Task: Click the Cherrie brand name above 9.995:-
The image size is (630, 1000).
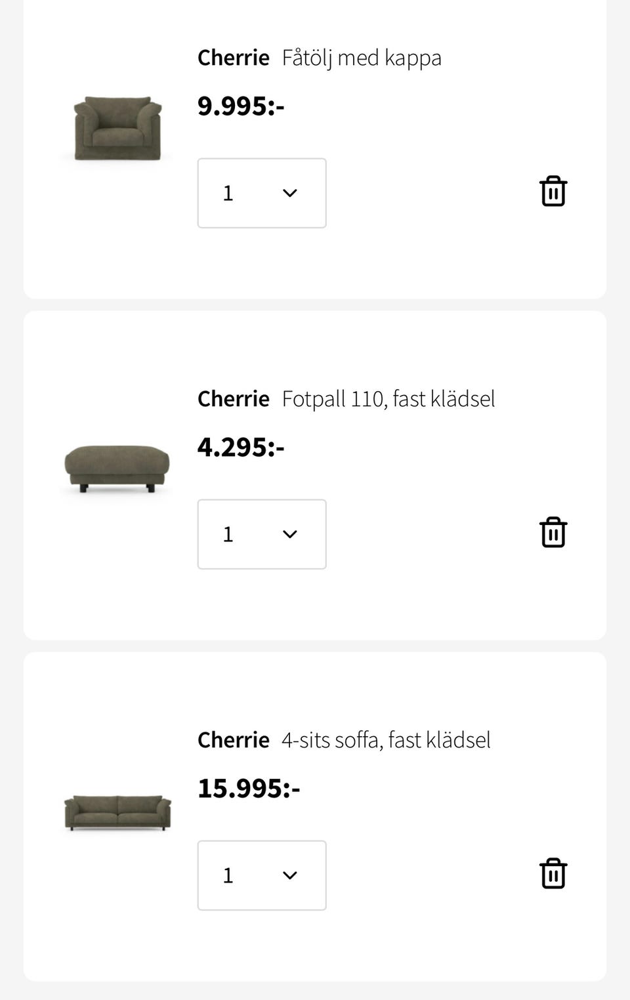Action: [x=234, y=58]
